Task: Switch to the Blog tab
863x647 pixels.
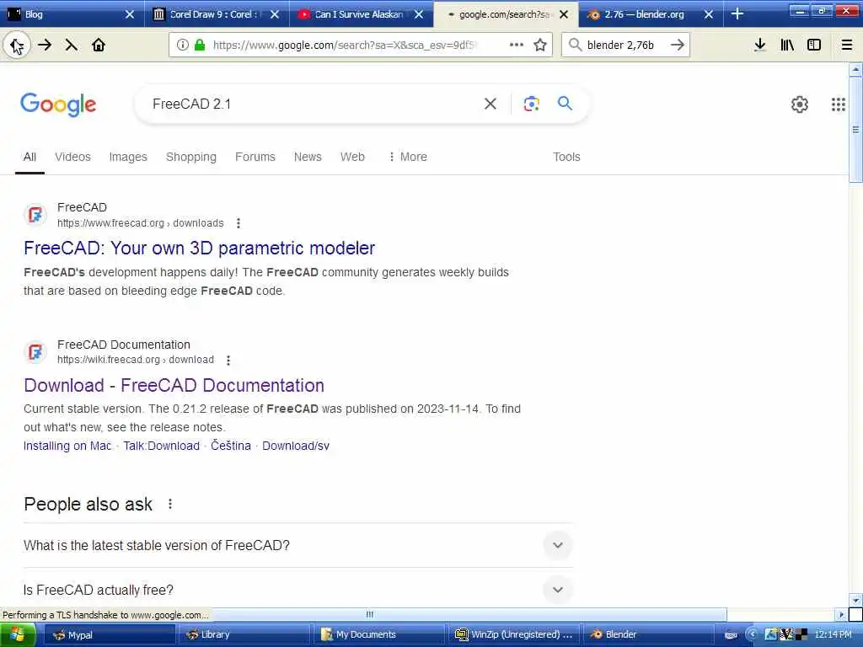Action: 72,14
